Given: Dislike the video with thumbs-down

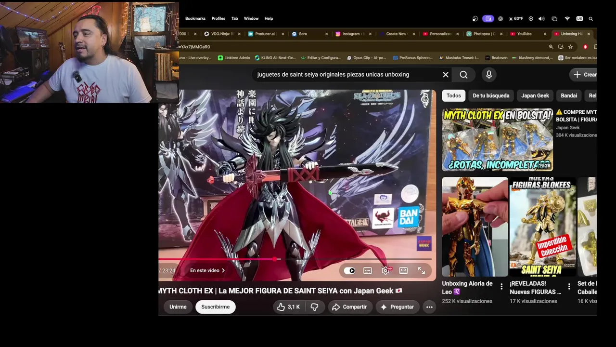Looking at the screenshot, I should [x=315, y=307].
